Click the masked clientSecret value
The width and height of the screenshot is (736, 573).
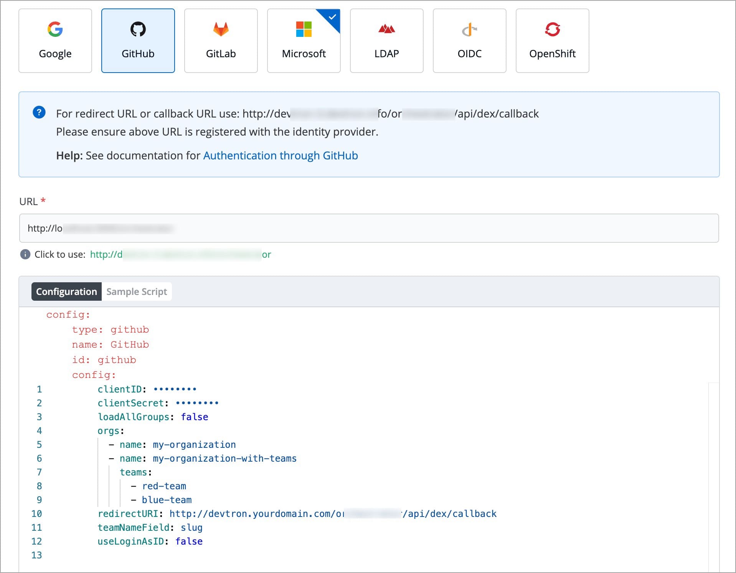tap(197, 402)
